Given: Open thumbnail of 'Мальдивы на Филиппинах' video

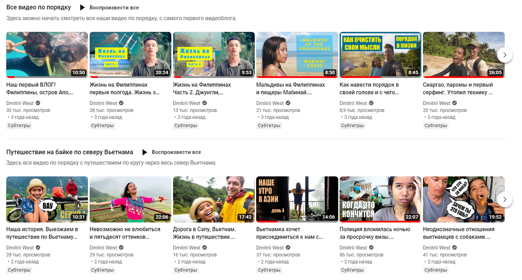Looking at the screenshot, I should 297,55.
